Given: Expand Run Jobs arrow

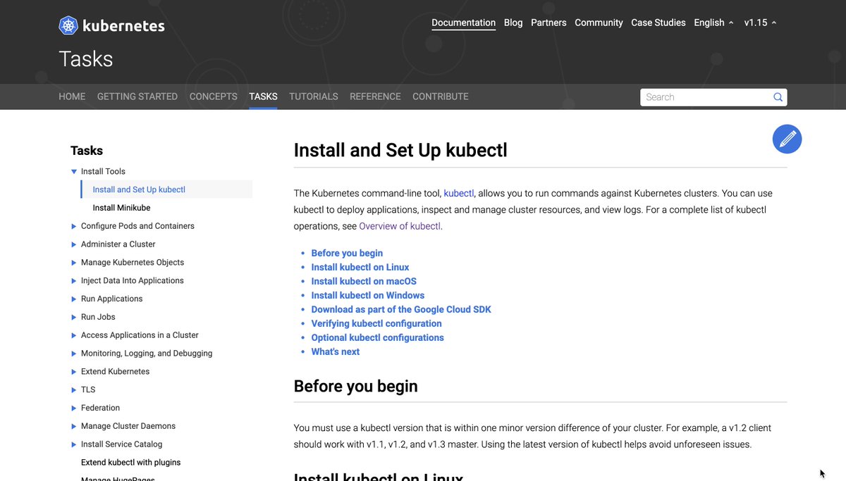Looking at the screenshot, I should (x=74, y=317).
